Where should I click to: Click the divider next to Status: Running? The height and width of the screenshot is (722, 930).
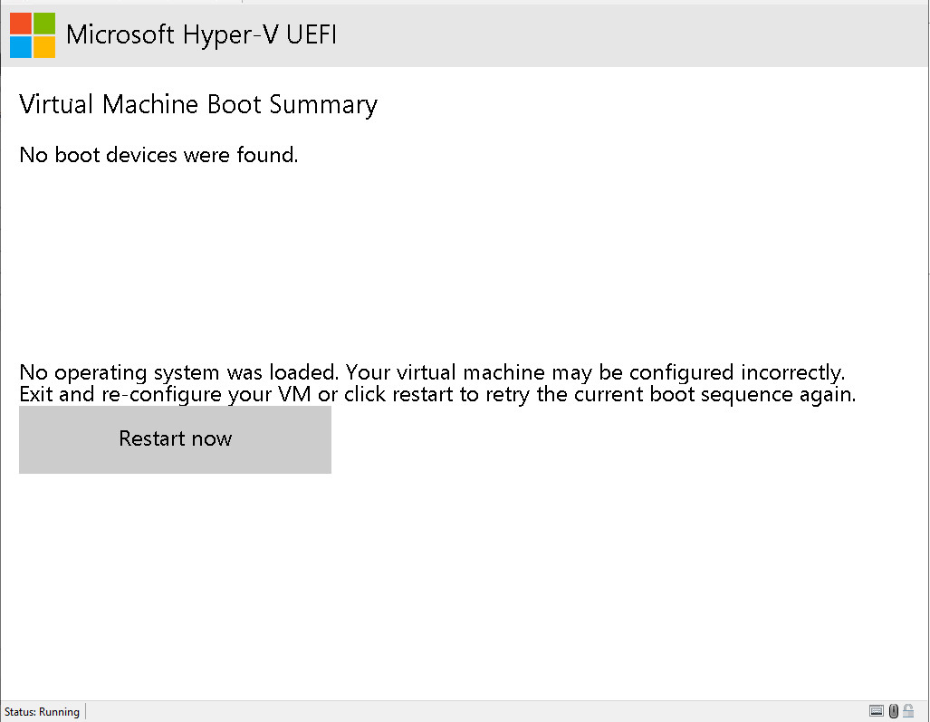point(86,711)
